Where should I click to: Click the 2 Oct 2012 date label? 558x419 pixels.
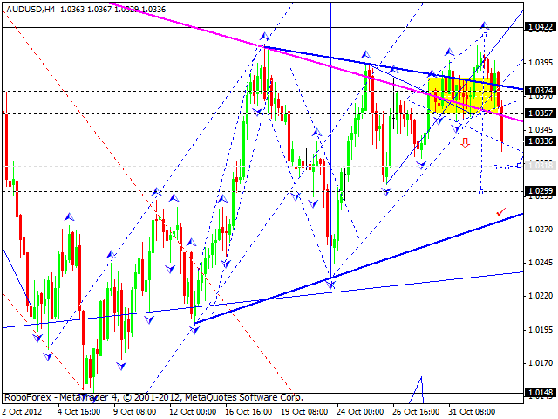(x=22, y=411)
